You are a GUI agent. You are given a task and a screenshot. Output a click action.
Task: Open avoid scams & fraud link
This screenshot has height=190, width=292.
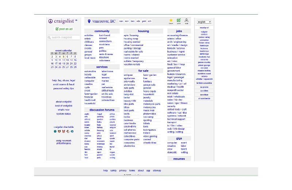[x=64, y=84]
